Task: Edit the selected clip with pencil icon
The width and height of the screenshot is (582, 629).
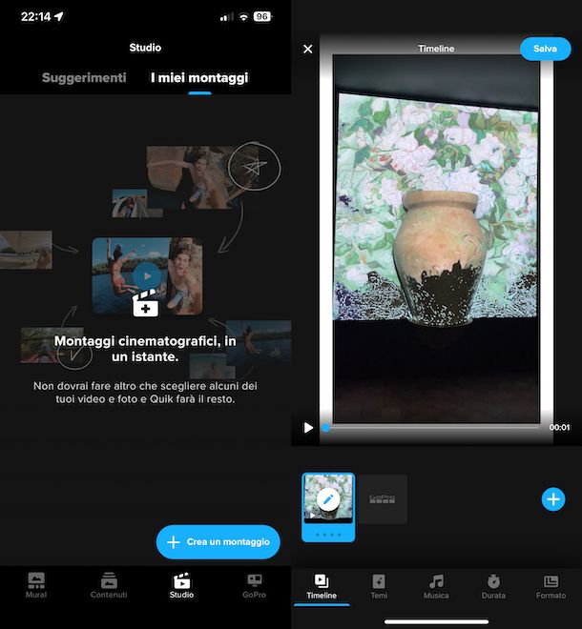Action: click(x=328, y=499)
